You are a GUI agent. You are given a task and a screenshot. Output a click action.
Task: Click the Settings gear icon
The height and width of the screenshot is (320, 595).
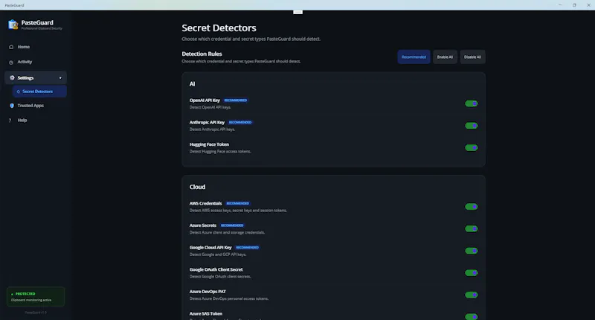12,78
